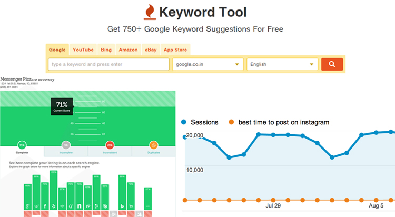Click the keyword input field
395x217 pixels.
pyautogui.click(x=108, y=64)
